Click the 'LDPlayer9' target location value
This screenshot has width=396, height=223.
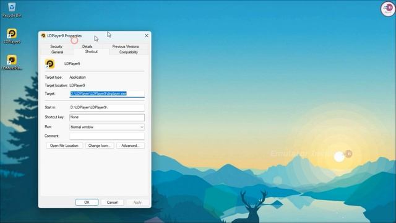tap(77, 85)
